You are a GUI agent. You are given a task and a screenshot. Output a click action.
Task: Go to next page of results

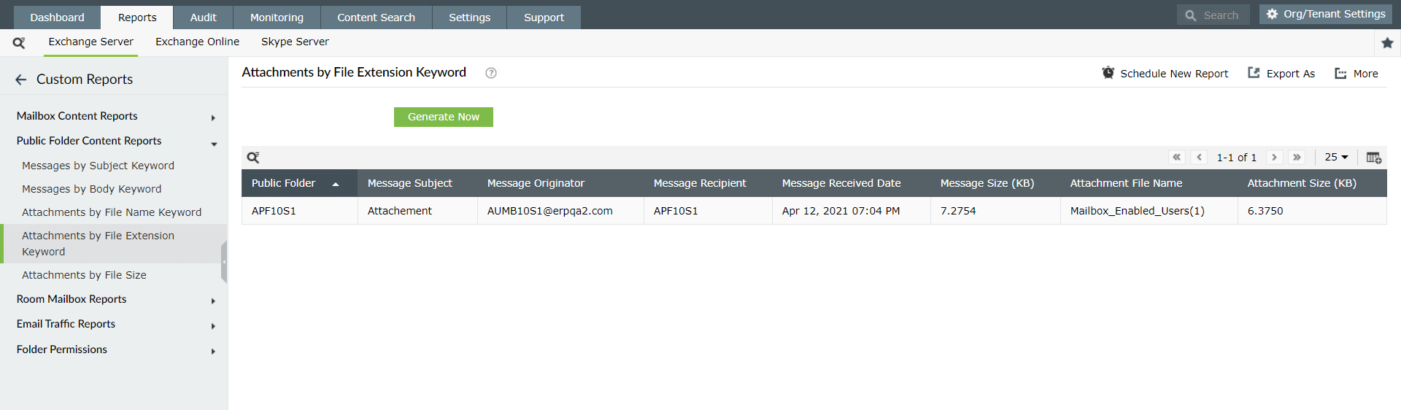click(1274, 157)
